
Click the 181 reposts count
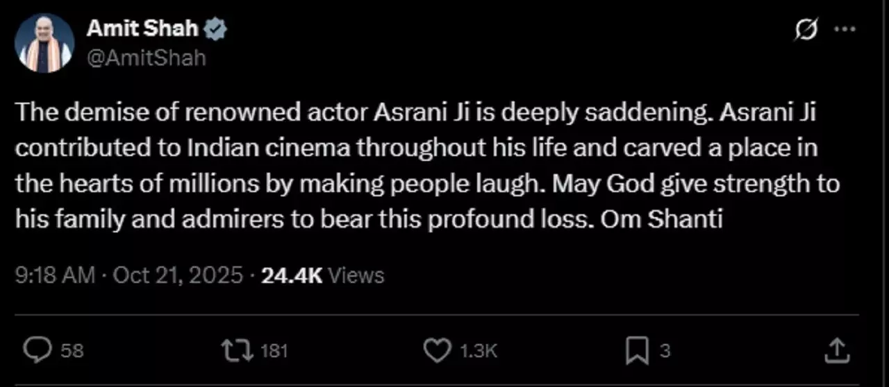click(x=274, y=351)
